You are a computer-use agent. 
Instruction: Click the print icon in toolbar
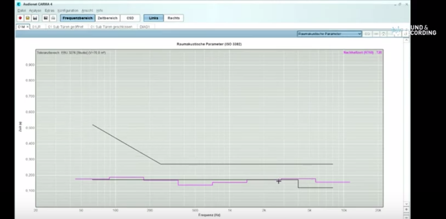tap(53, 18)
